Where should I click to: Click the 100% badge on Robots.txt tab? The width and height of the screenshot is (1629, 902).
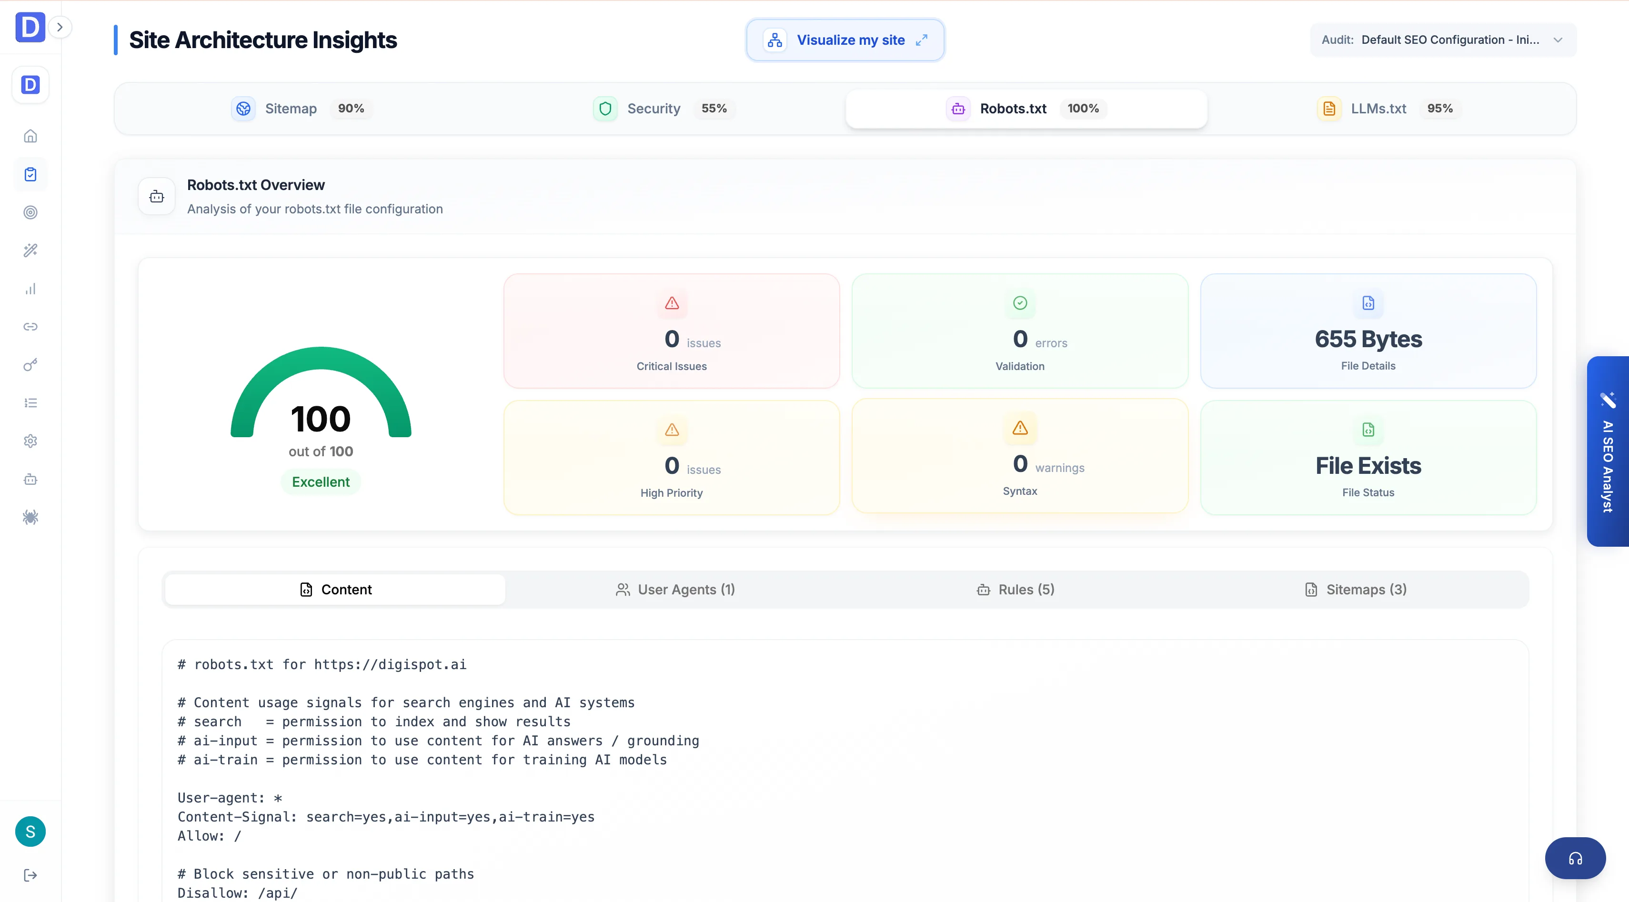pos(1083,109)
